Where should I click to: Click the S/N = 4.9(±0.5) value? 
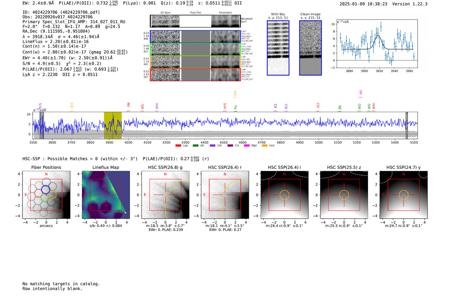[x=41, y=63]
